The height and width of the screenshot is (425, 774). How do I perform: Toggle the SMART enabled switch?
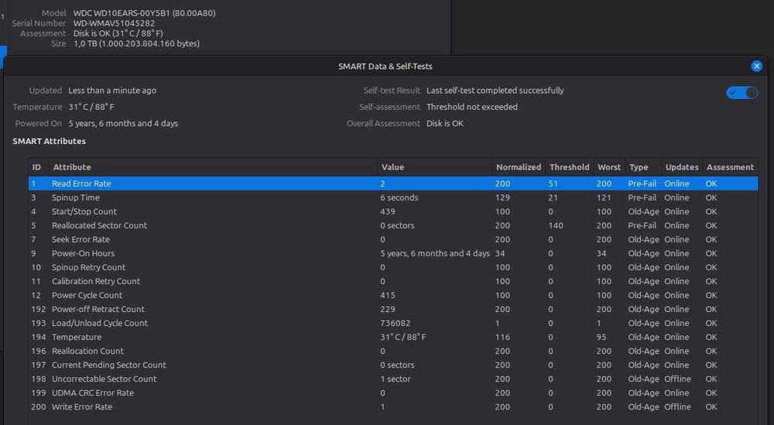click(x=742, y=92)
